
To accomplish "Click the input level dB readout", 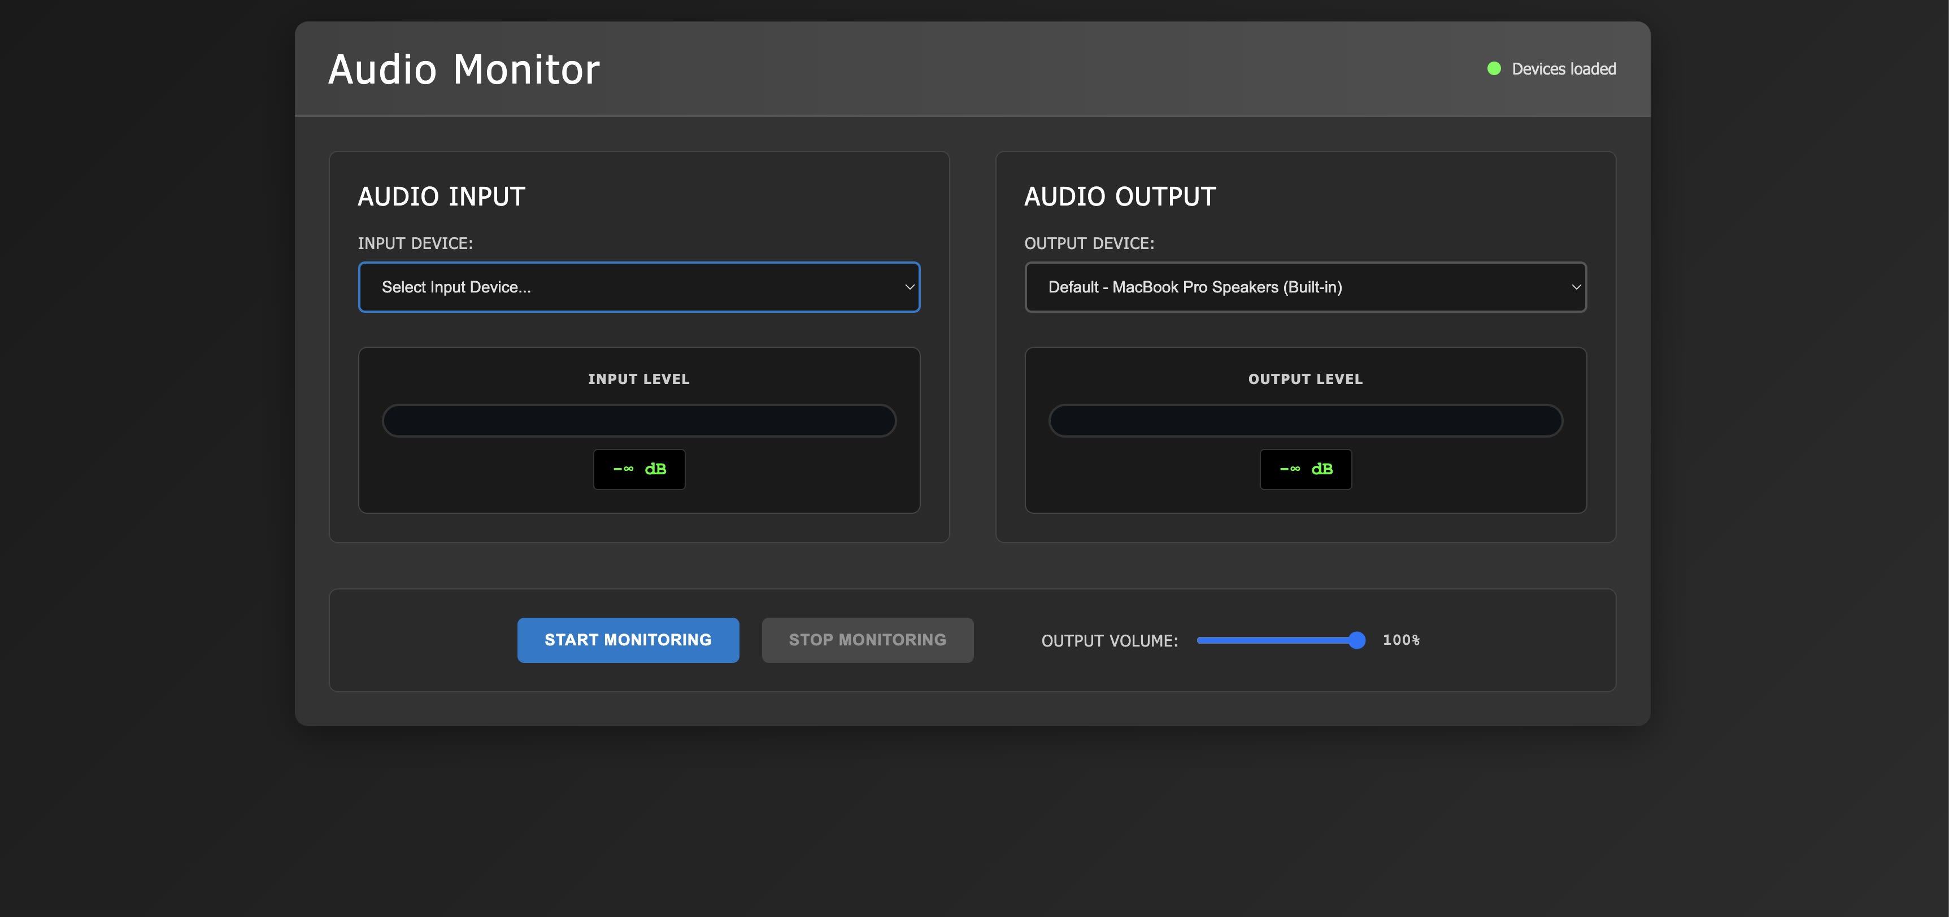I will pos(638,469).
